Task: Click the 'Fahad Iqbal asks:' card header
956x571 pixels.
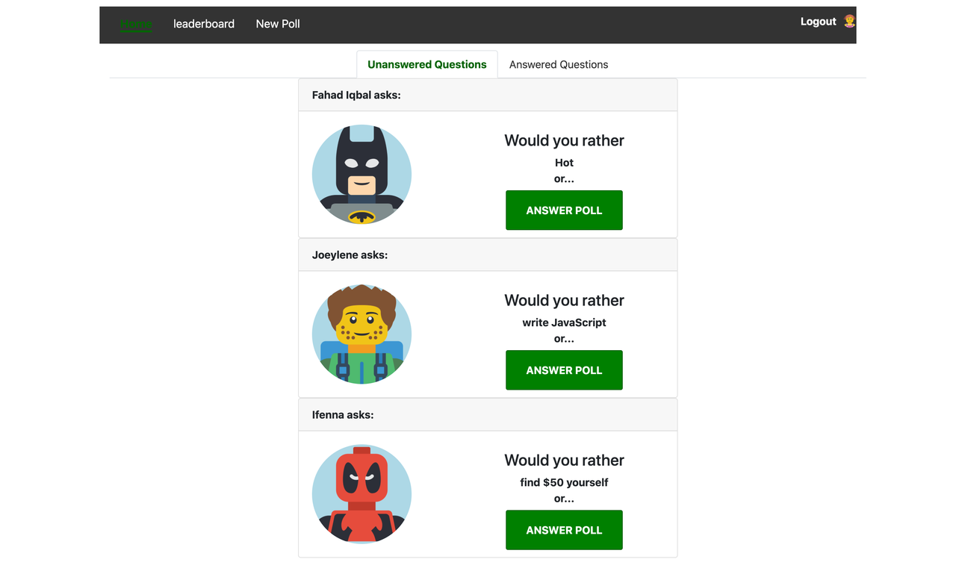Action: pos(488,95)
